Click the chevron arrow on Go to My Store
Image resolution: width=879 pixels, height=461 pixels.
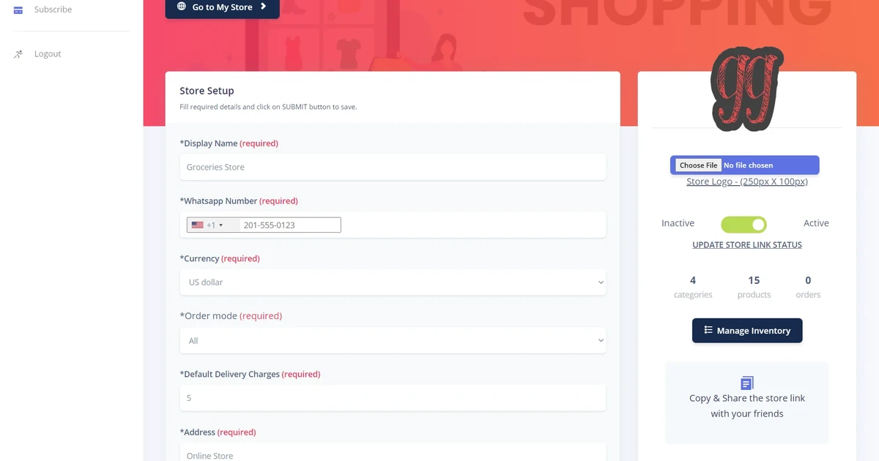[x=264, y=7]
